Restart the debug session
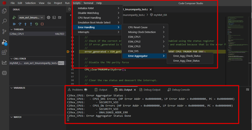The width and height of the screenshot is (252, 130). [37, 24]
